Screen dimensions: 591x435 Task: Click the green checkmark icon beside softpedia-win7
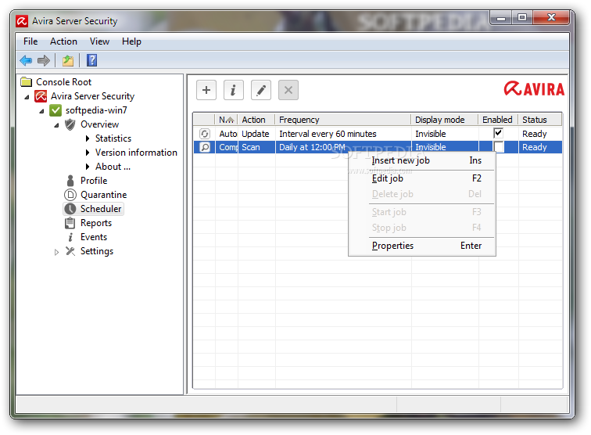click(56, 110)
